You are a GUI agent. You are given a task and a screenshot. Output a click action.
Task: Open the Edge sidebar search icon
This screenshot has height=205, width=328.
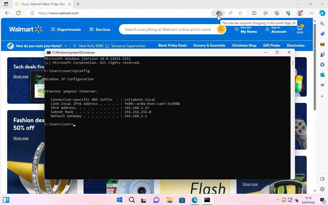pos(322,24)
